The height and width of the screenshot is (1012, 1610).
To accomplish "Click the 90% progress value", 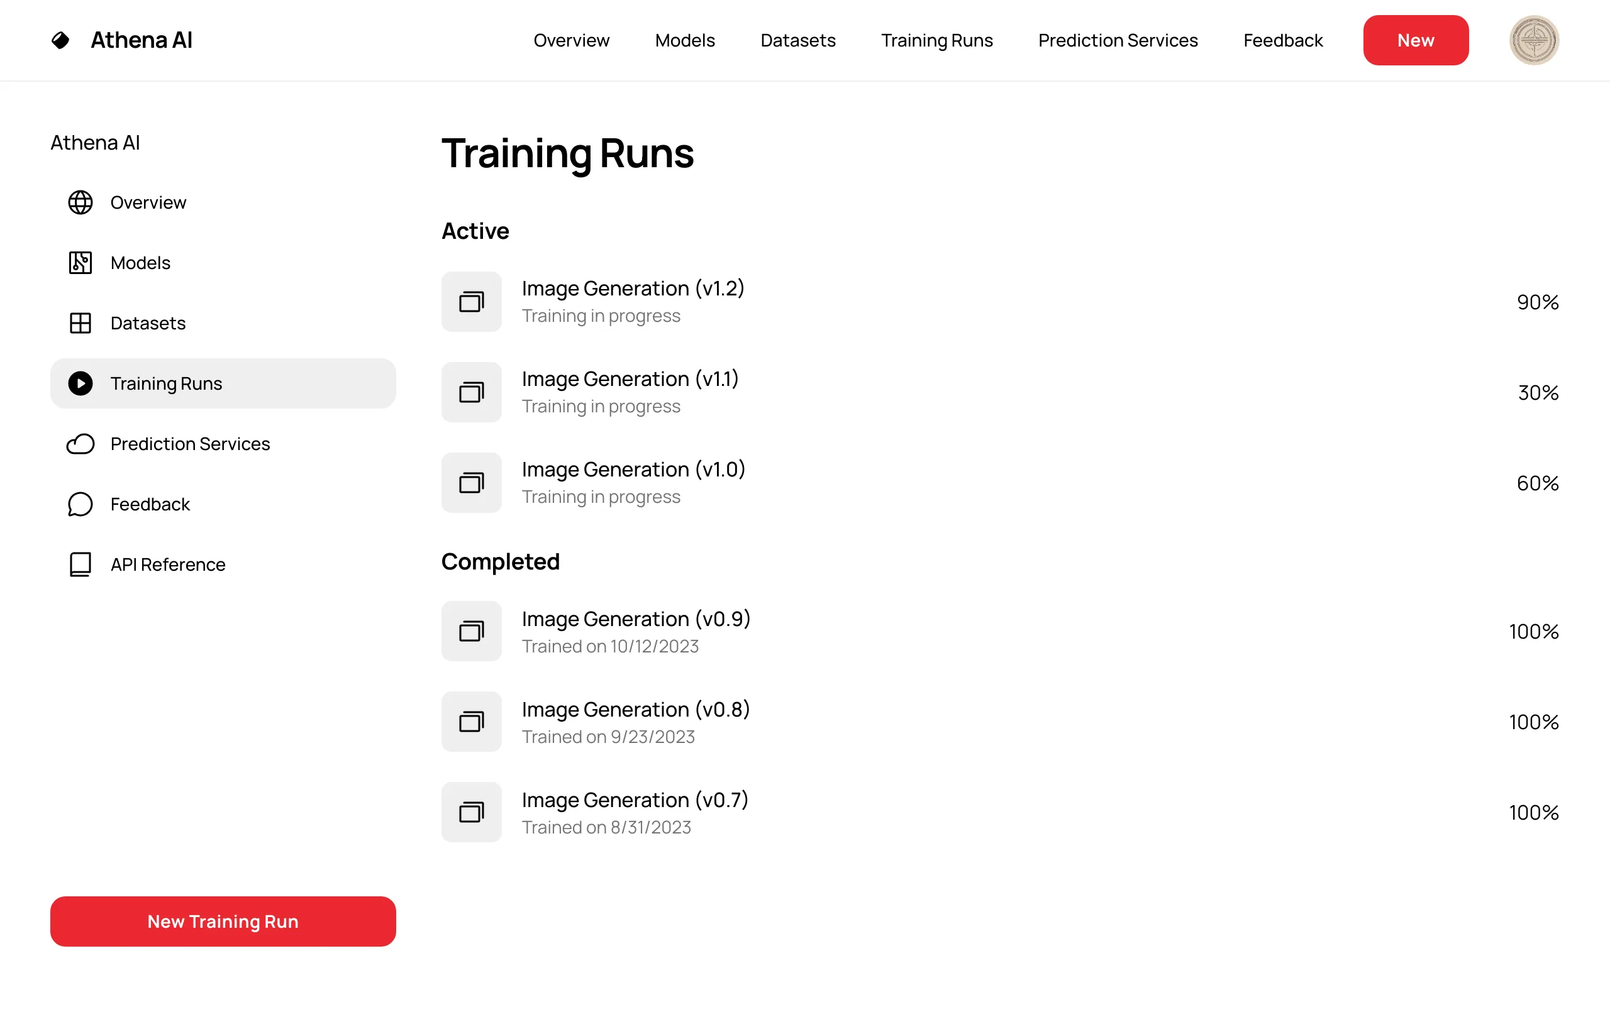I will coord(1537,302).
